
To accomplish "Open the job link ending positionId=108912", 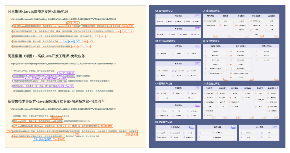I will point(63,109).
